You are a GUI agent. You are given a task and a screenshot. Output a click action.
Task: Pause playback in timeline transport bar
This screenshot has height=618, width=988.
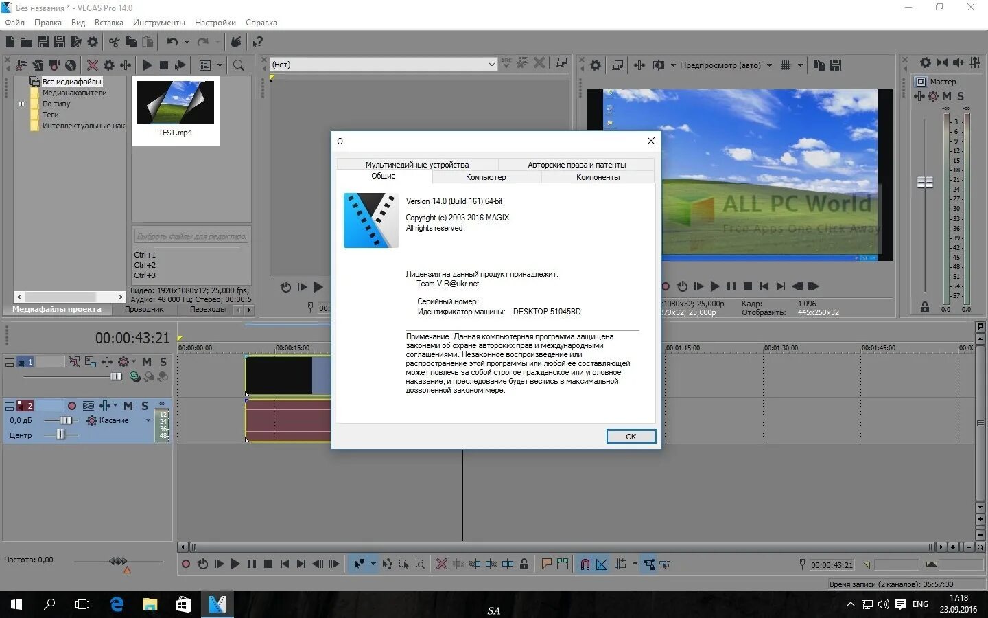click(252, 564)
